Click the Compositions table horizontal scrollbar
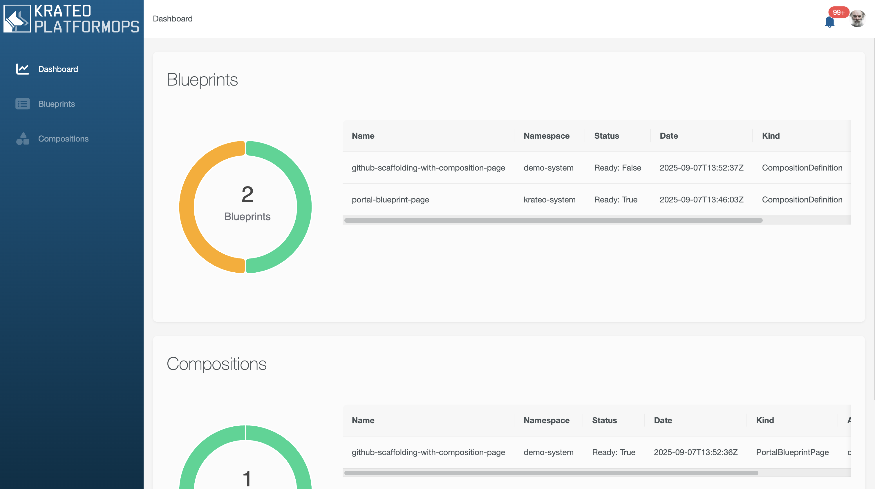The width and height of the screenshot is (875, 489). click(551, 473)
